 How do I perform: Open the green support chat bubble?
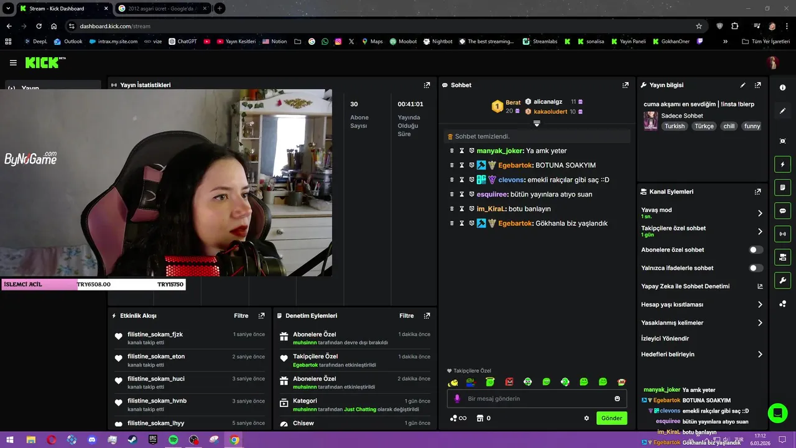pyautogui.click(x=777, y=413)
